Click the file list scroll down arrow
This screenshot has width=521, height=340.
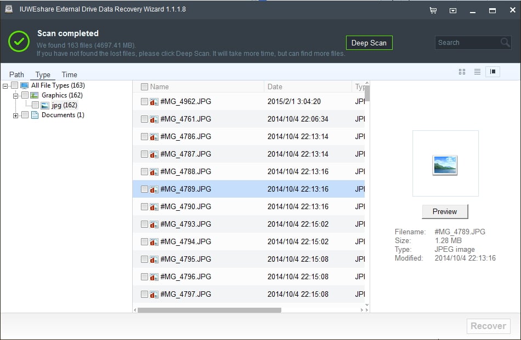click(367, 305)
